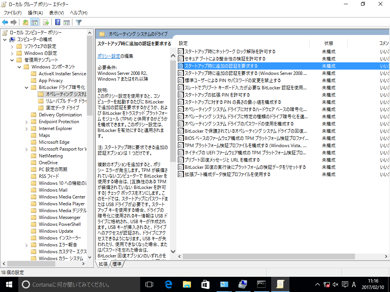Click the policy icon beside セキュア ブートによる整合性の検証を許可する

181,59
